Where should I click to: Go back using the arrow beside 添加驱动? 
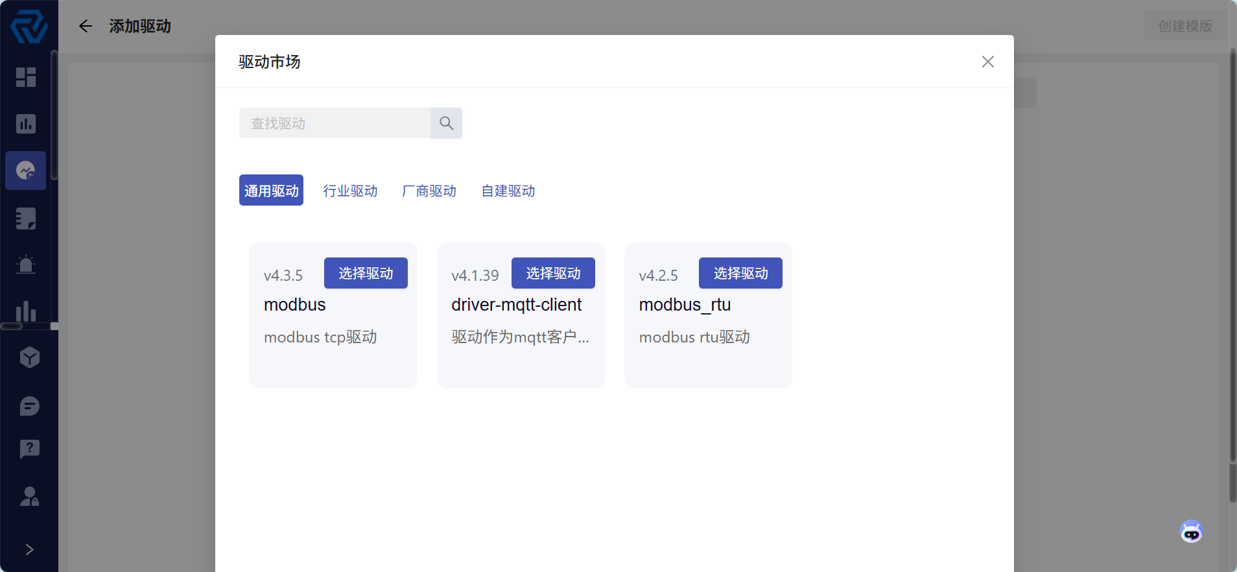[86, 26]
